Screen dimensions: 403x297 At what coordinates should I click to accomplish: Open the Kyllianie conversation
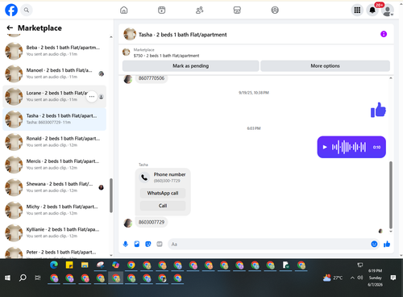point(54,232)
